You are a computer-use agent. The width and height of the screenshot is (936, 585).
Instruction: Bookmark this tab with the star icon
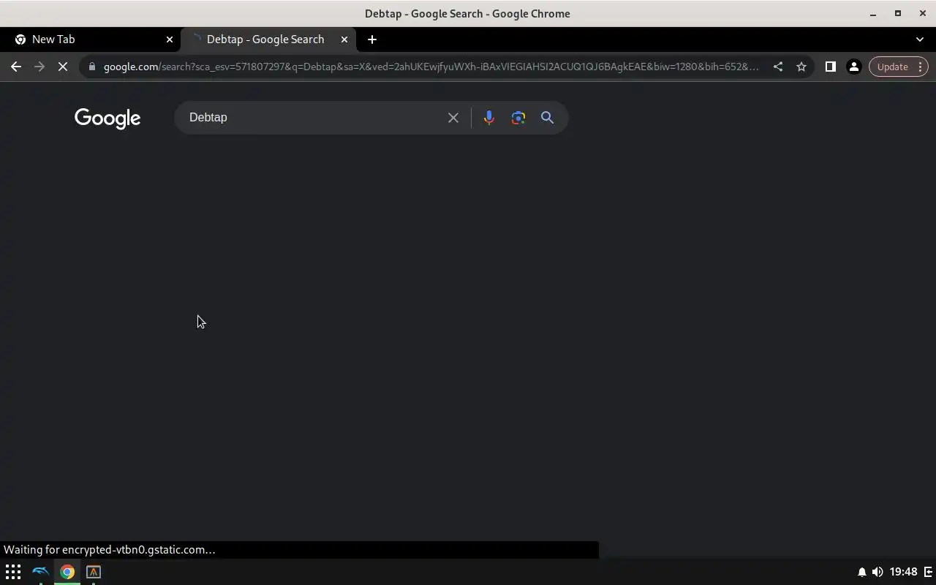pyautogui.click(x=801, y=67)
